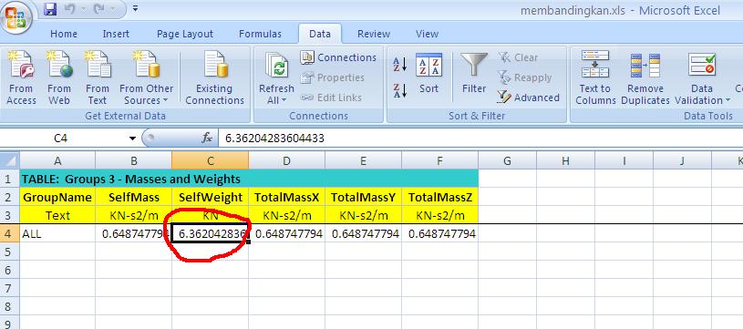
Task: Click the SelfMass header cell
Action: (x=134, y=198)
